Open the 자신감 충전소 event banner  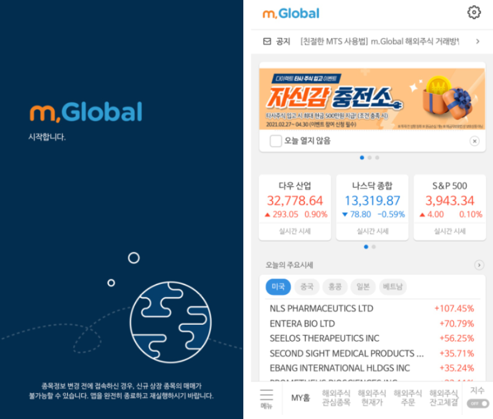372,99
